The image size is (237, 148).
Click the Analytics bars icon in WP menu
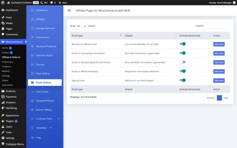click(3, 102)
